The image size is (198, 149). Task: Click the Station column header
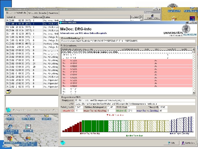pos(87,17)
